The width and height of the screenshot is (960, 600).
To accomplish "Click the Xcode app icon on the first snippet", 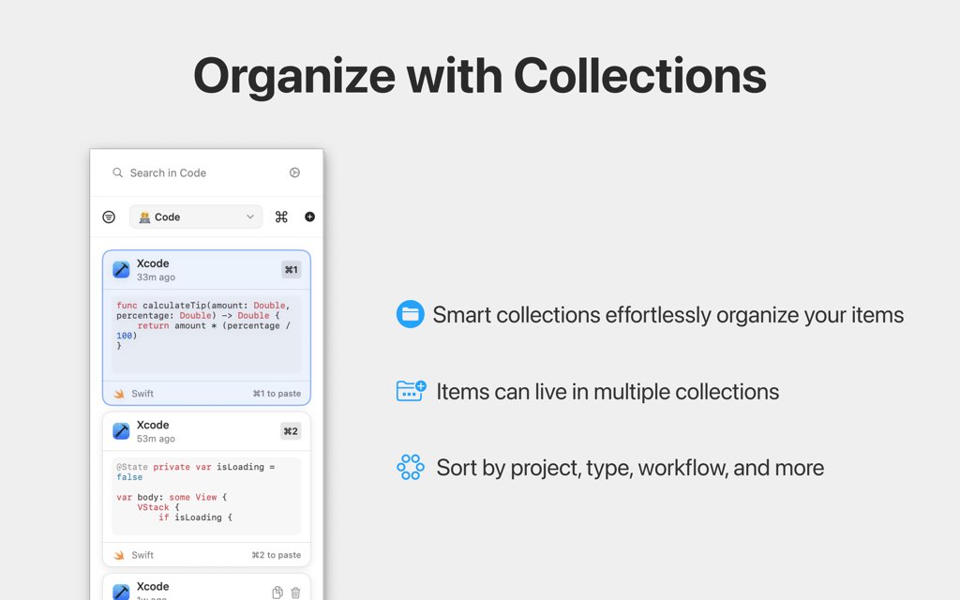I will (121, 269).
